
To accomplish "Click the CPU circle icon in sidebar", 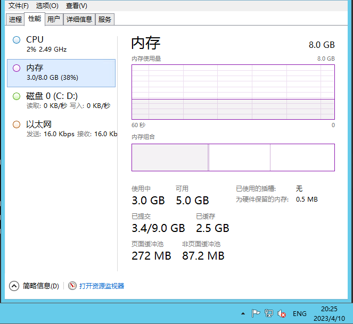I will click(17, 40).
